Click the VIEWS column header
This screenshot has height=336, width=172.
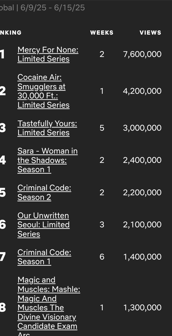(x=150, y=33)
